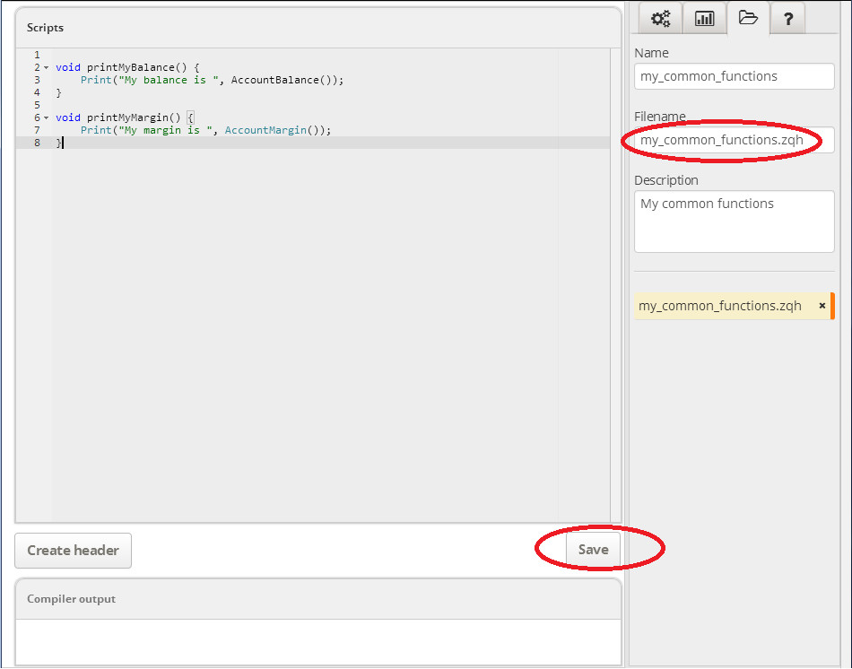Image resolution: width=852 pixels, height=669 pixels.
Task: Select the open folder files tab
Action: click(748, 18)
